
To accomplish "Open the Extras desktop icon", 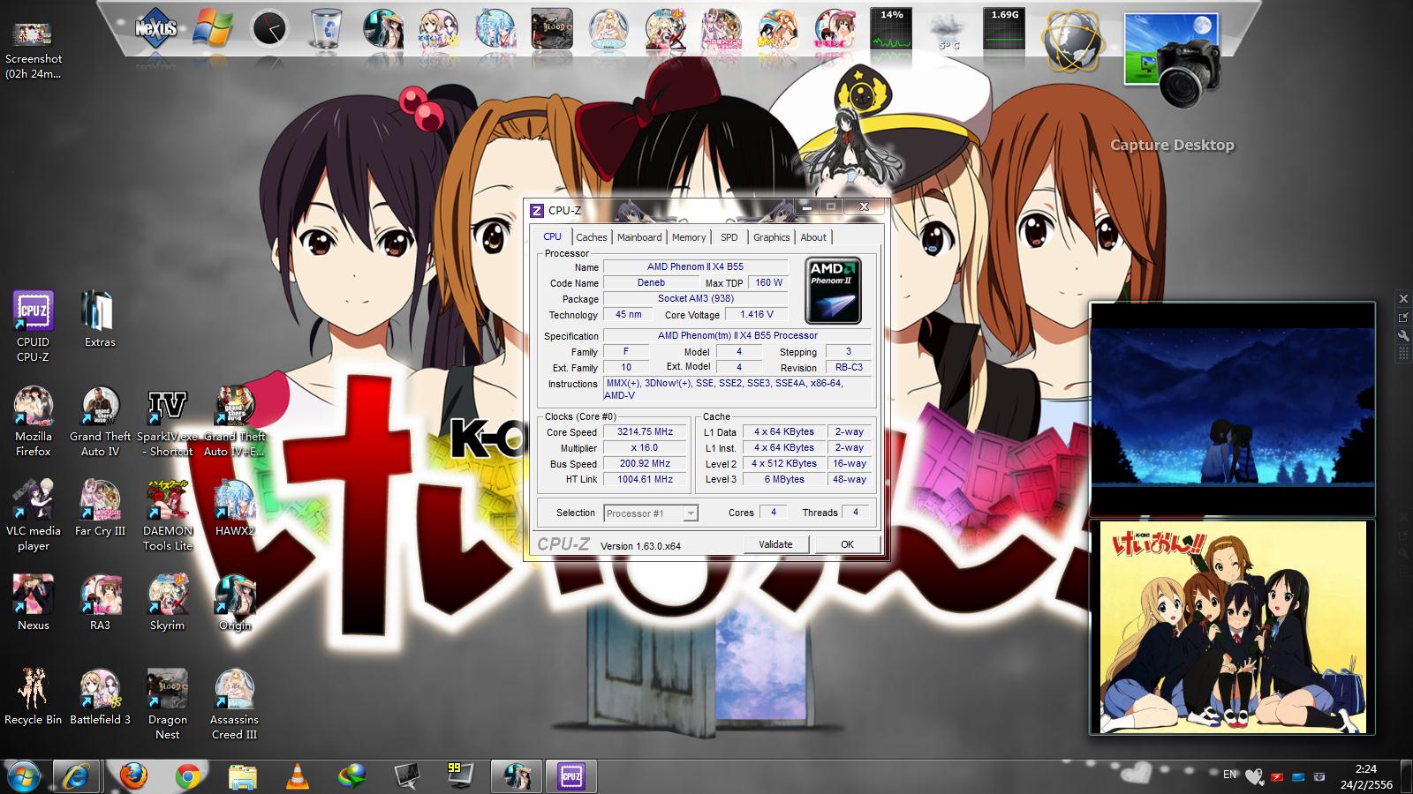I will (100, 318).
